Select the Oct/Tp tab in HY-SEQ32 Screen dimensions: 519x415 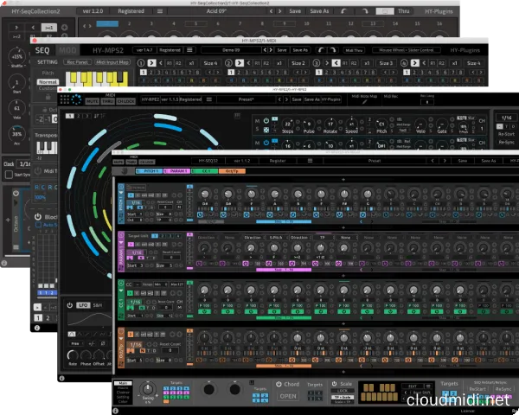232,171
